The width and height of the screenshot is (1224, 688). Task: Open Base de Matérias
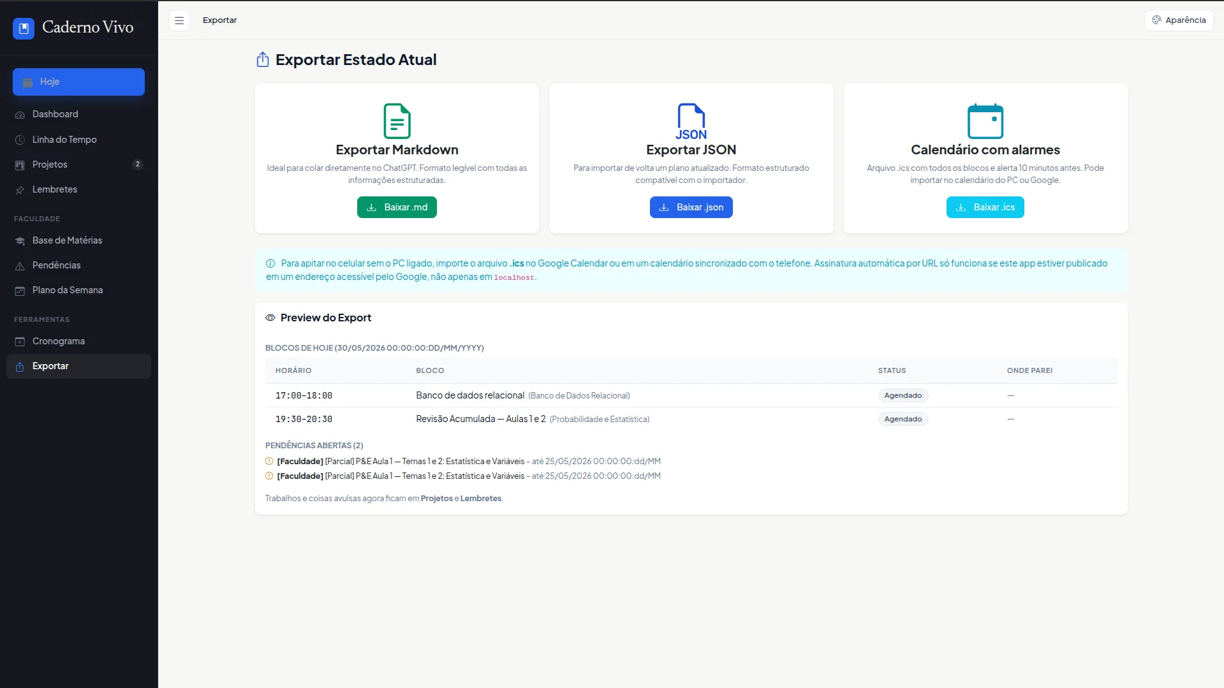78,240
